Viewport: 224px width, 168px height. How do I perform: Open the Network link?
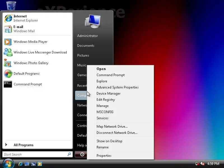(x=82, y=105)
